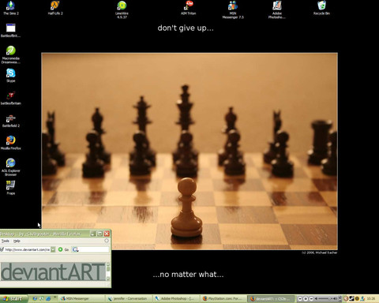Launch Skype from desktop

pos(11,75)
